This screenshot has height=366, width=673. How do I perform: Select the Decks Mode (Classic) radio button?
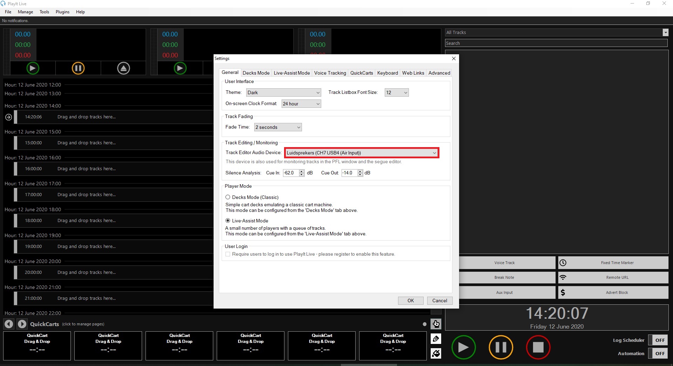[228, 197]
